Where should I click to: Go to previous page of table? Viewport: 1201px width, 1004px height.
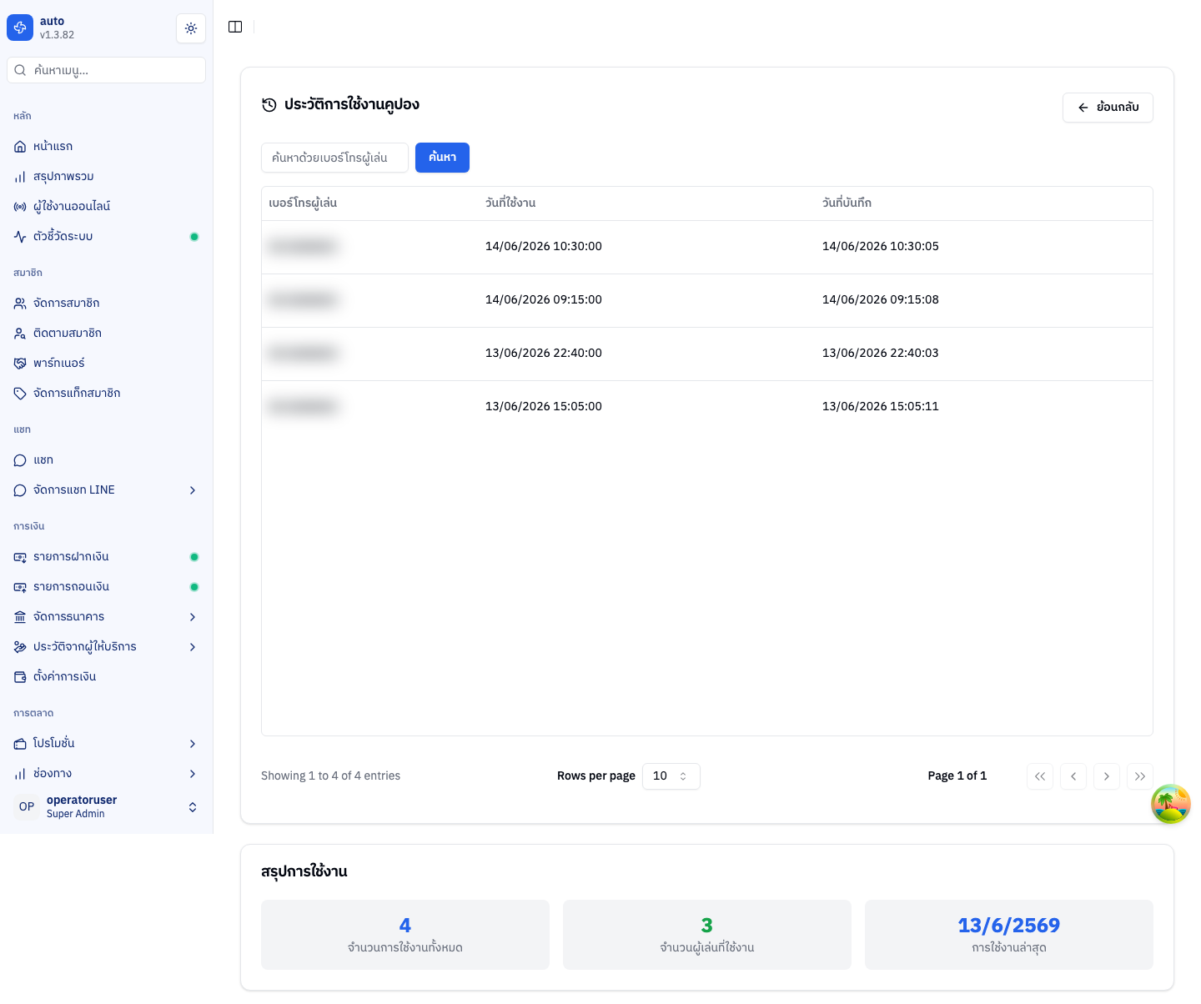(1073, 776)
